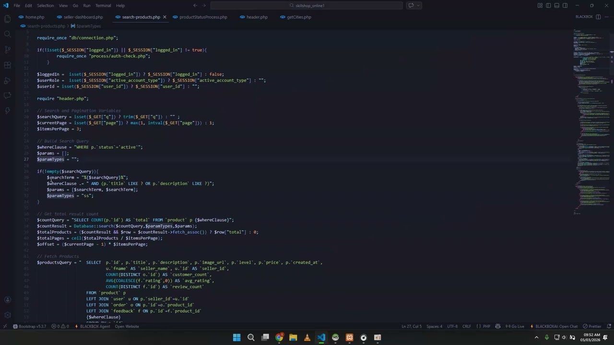Screen dimensions: 614x345
Task: Open the Help menu
Action: tap(120, 5)
